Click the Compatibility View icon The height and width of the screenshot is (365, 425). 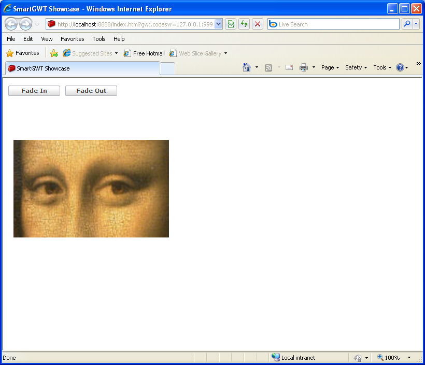click(231, 24)
